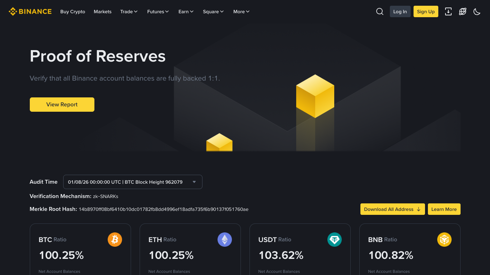The width and height of the screenshot is (490, 275).
Task: Open the language globe icon
Action: pos(463,11)
